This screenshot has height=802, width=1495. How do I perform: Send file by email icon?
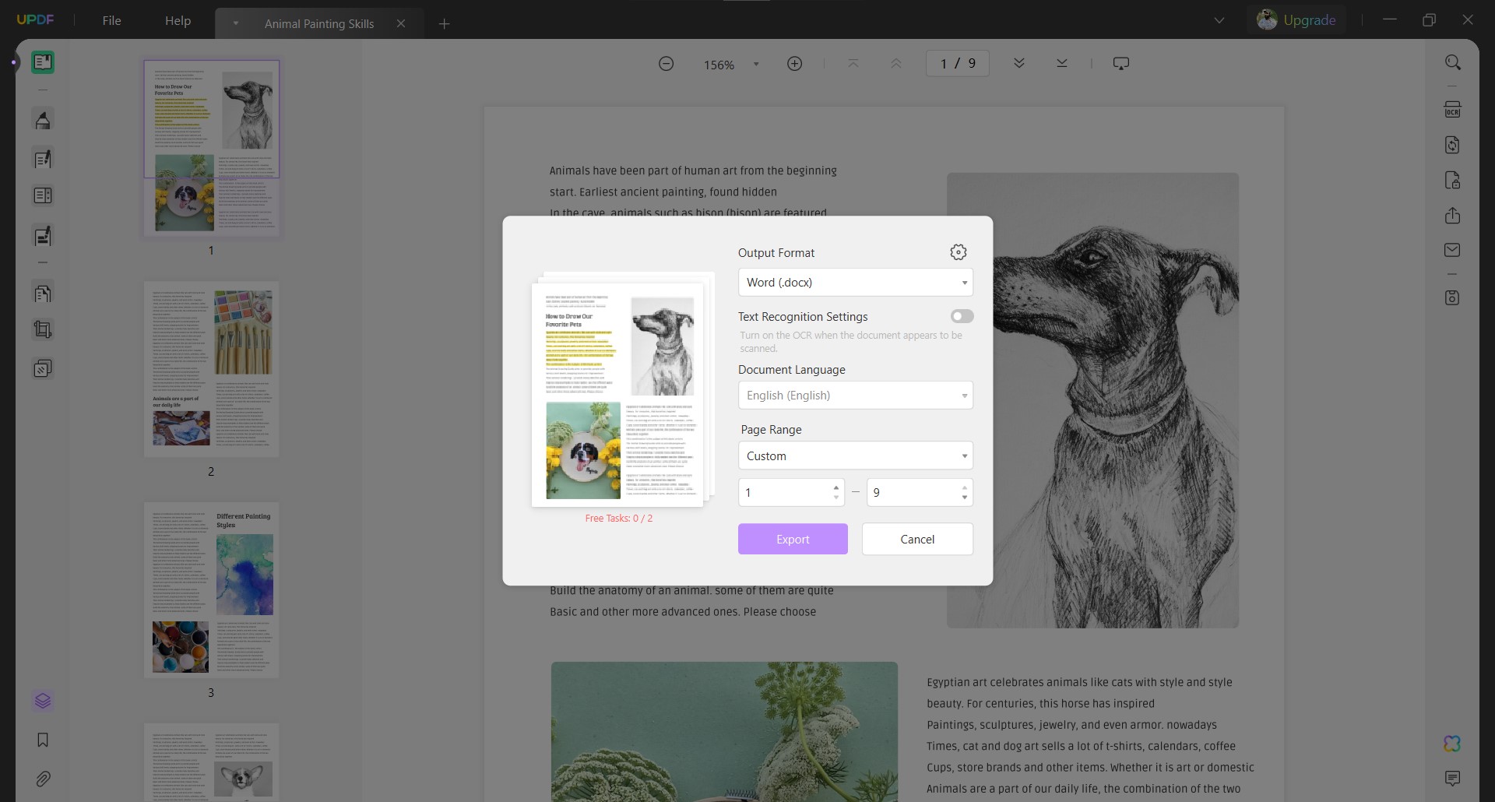pos(1452,250)
